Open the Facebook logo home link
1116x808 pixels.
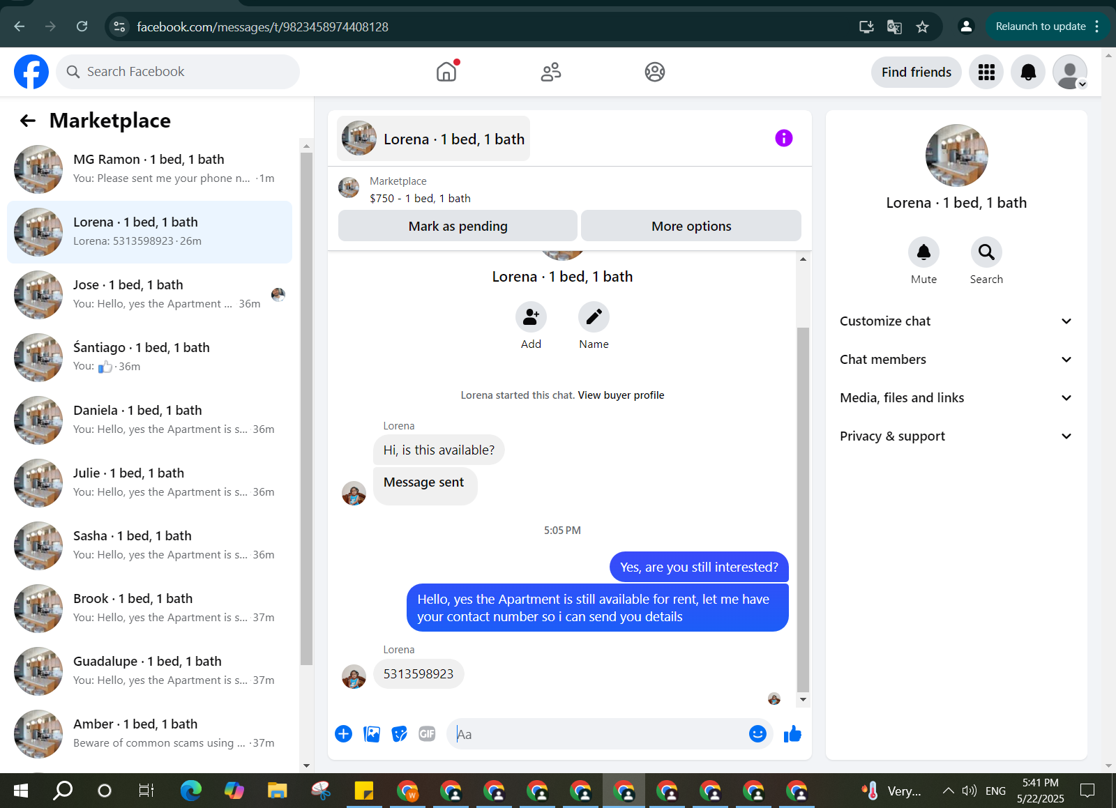31,72
